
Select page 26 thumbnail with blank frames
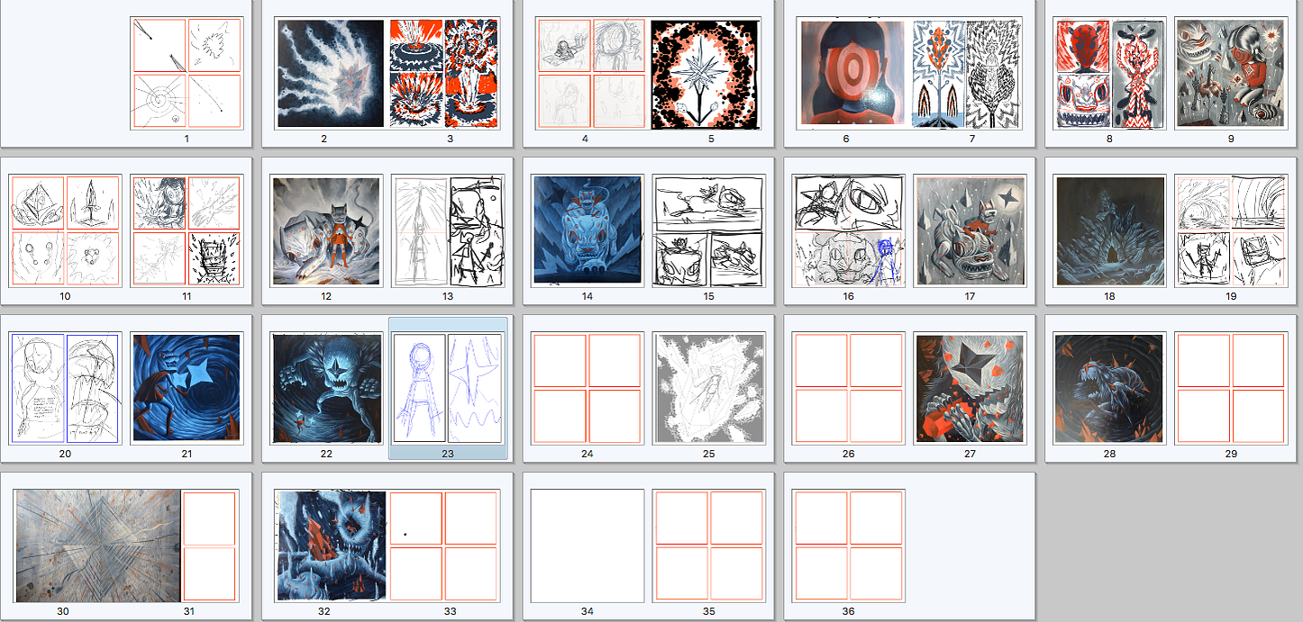click(849, 389)
